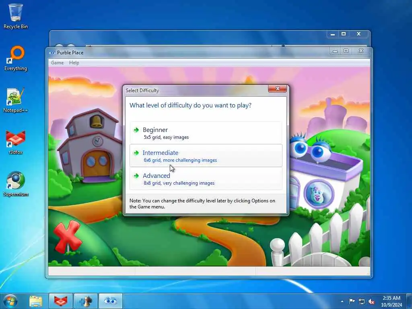Select the schoolhouse Purble Pairs building
Screen dimensions: 412x309
89,146
